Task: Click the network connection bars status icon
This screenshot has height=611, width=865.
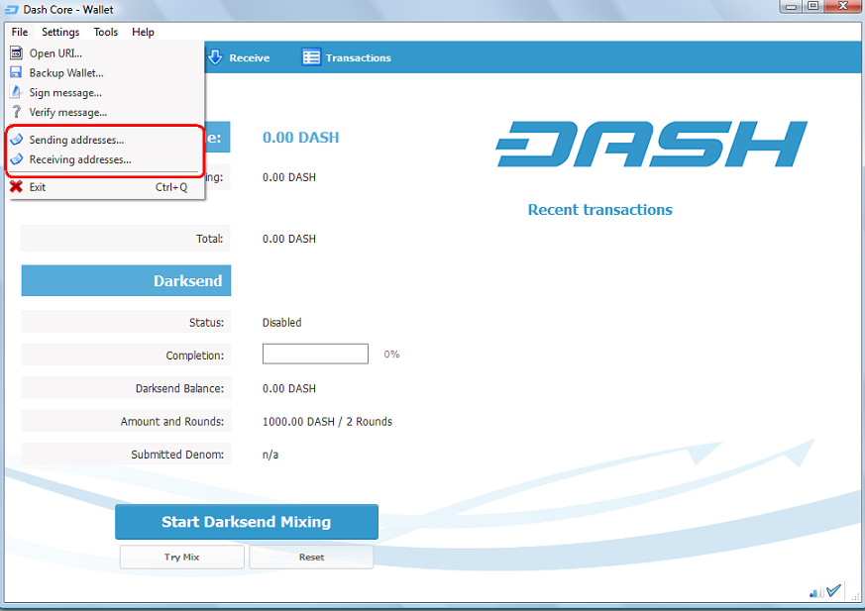Action: point(817,593)
